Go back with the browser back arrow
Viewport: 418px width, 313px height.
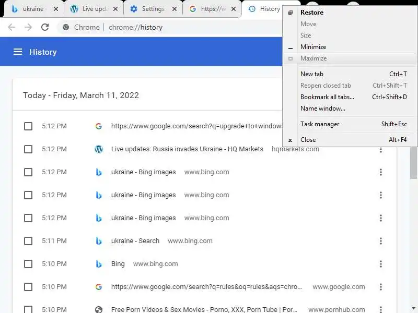(11, 27)
